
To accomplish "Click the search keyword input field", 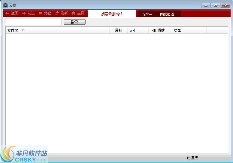I will pos(34,22).
